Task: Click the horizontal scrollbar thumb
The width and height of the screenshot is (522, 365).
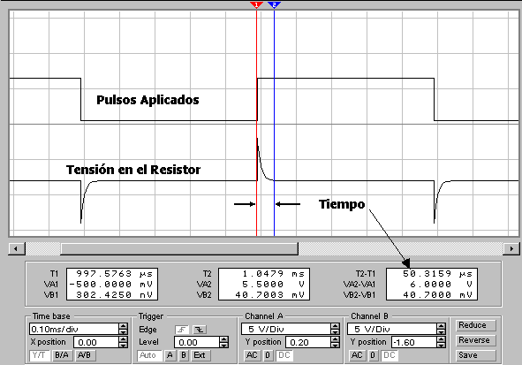Action: (179, 248)
